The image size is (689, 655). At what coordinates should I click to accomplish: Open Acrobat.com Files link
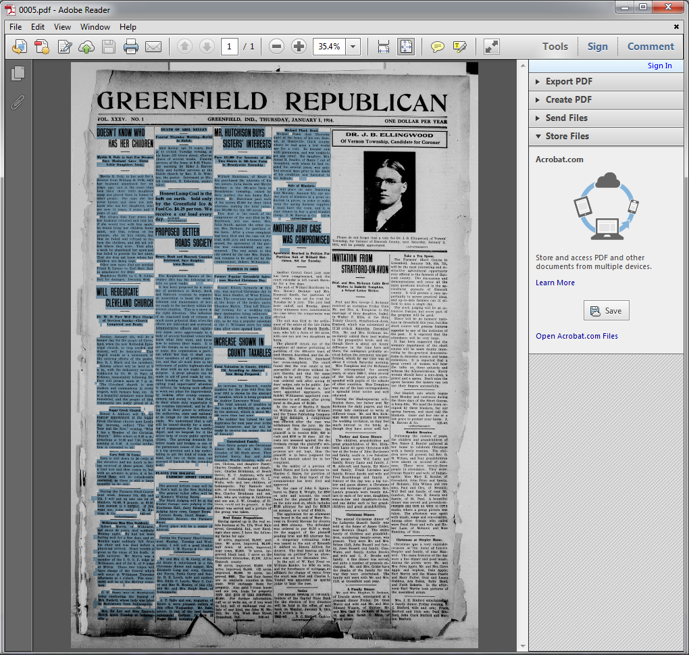click(x=576, y=336)
